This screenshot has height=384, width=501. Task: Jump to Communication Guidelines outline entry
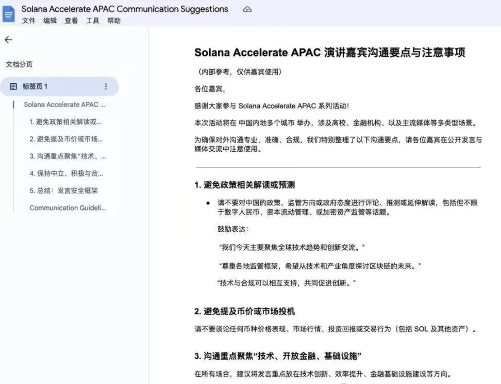click(x=68, y=208)
